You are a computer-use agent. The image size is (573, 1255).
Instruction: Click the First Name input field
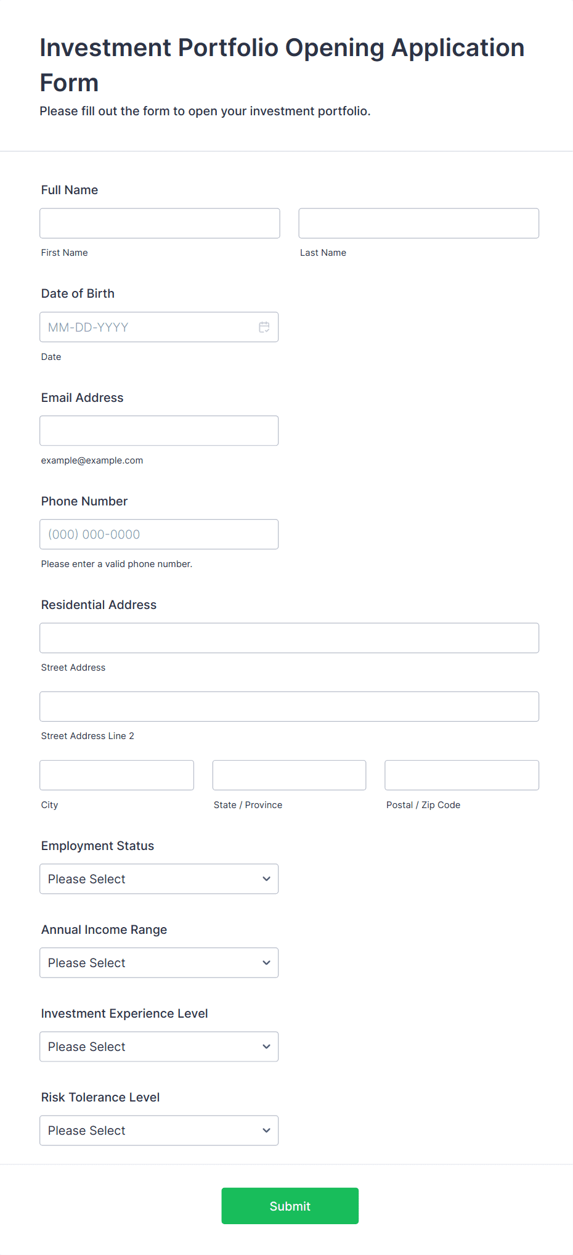pyautogui.click(x=160, y=223)
